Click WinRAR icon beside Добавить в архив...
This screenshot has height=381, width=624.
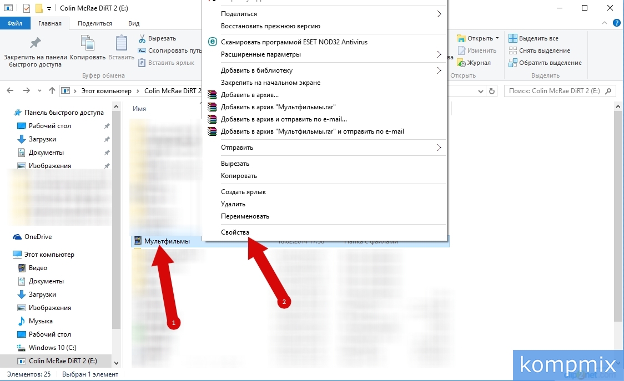pos(212,95)
